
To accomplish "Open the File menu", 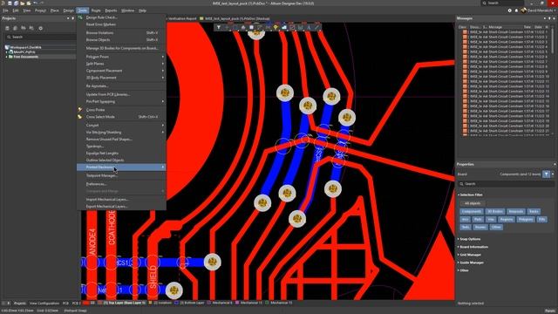I will pos(5,10).
